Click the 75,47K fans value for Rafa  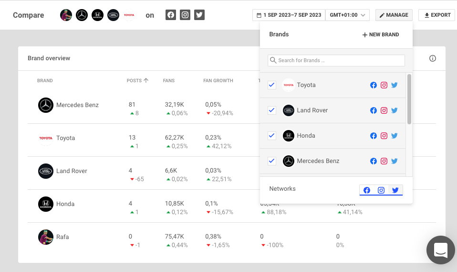pyautogui.click(x=174, y=236)
